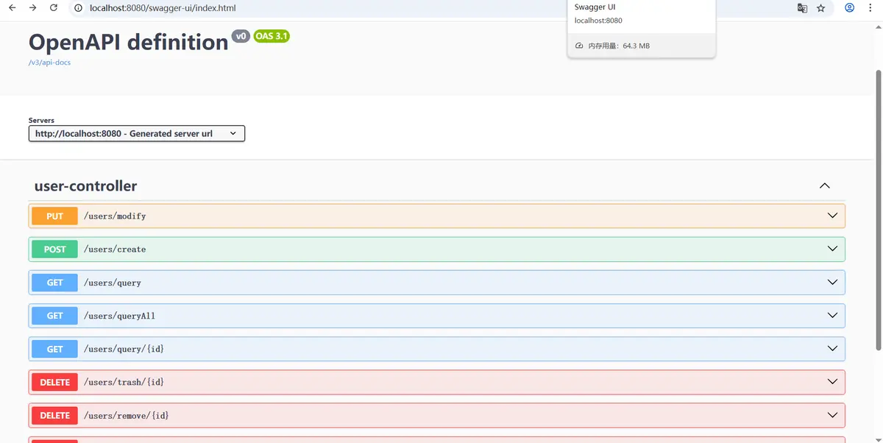Collapse the user-controller section

click(825, 186)
